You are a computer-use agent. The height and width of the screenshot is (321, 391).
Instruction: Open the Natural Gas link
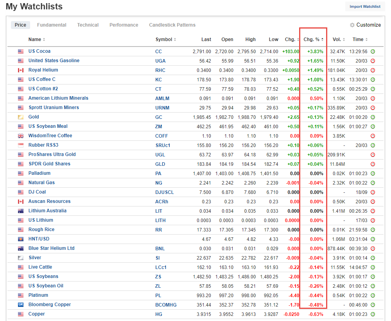[x=41, y=183]
